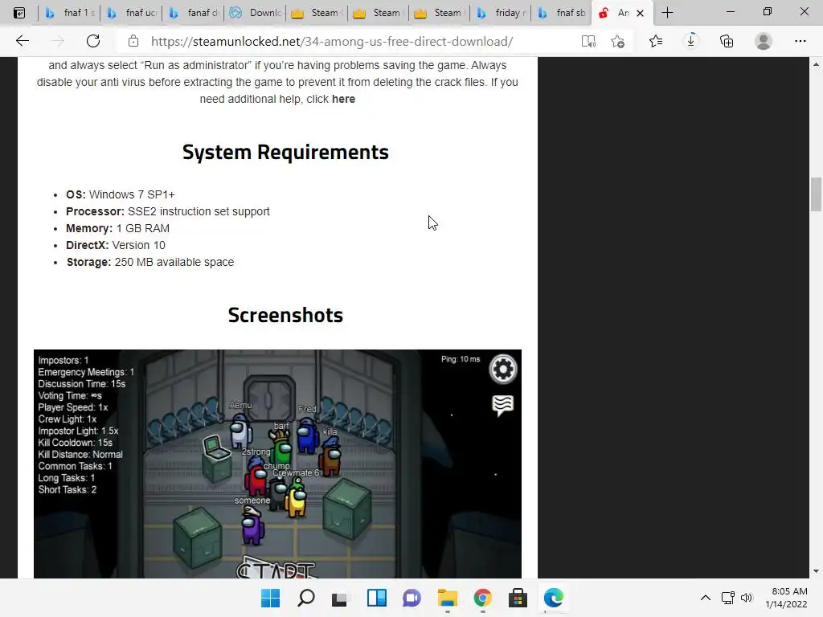
Task: Open Windows taskbar Search
Action: 306,598
